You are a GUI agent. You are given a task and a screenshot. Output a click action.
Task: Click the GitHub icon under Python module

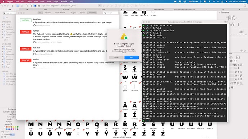[34, 42]
